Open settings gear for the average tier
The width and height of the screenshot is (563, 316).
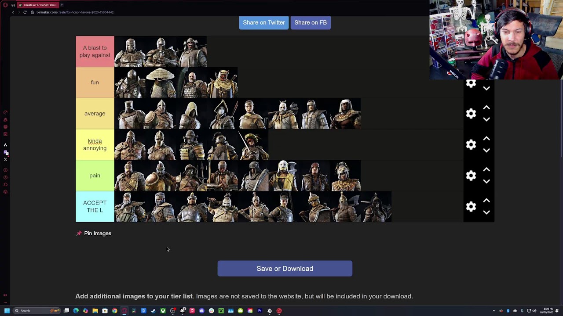click(471, 114)
